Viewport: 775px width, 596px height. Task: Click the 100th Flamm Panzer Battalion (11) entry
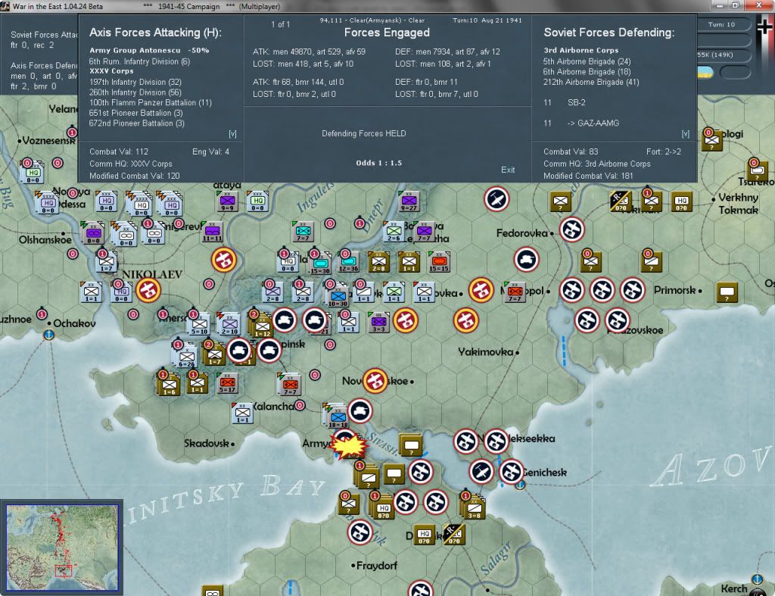point(151,103)
